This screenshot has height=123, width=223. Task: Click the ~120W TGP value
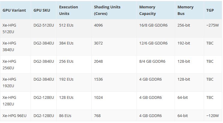pos(212,116)
